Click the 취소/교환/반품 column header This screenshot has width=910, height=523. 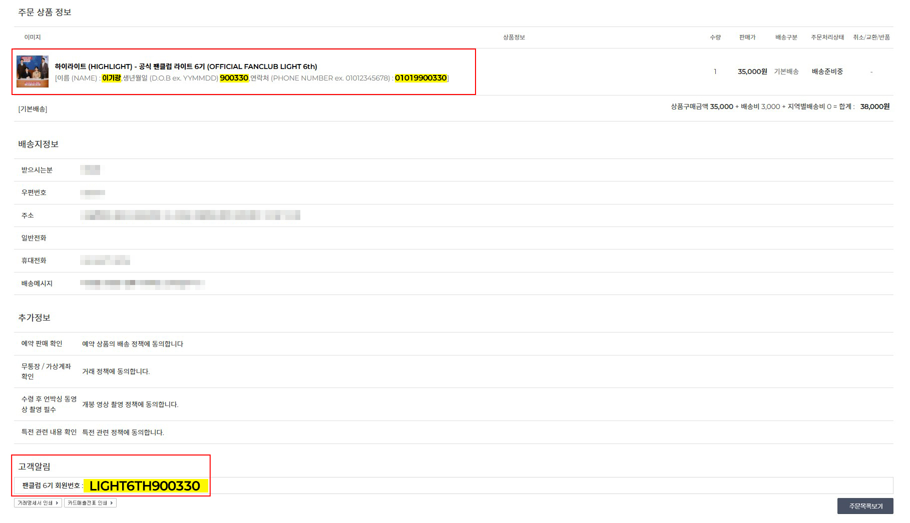point(871,37)
